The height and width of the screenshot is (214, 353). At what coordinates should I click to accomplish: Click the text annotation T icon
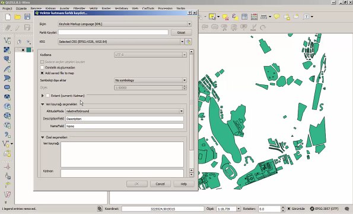[306, 17]
